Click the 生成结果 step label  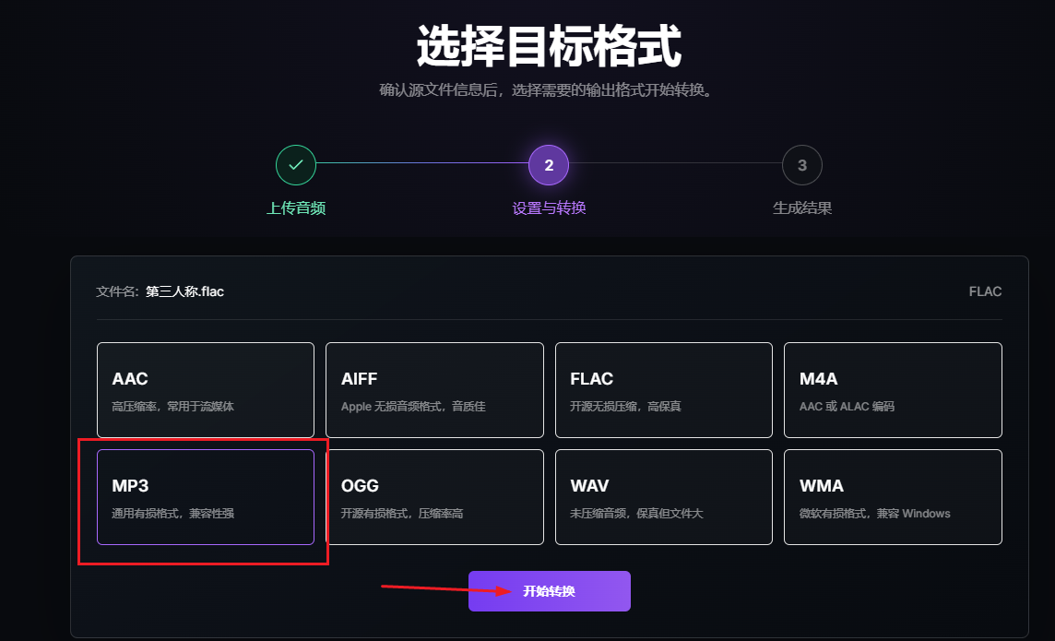[x=802, y=208]
